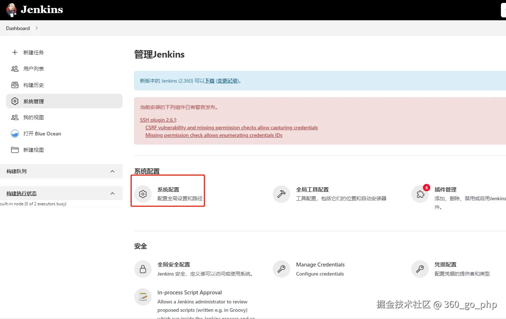The height and width of the screenshot is (319, 506).
Task: Click the Blue Ocean icon
Action: [15, 134]
